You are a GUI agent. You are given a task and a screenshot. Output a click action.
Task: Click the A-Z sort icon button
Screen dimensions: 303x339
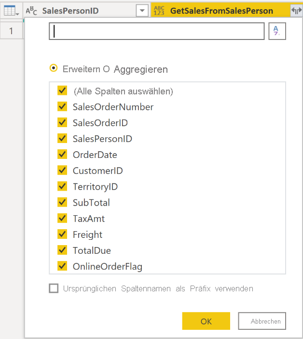click(277, 31)
